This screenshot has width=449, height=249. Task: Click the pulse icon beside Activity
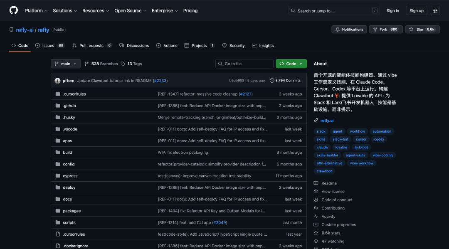(316, 217)
